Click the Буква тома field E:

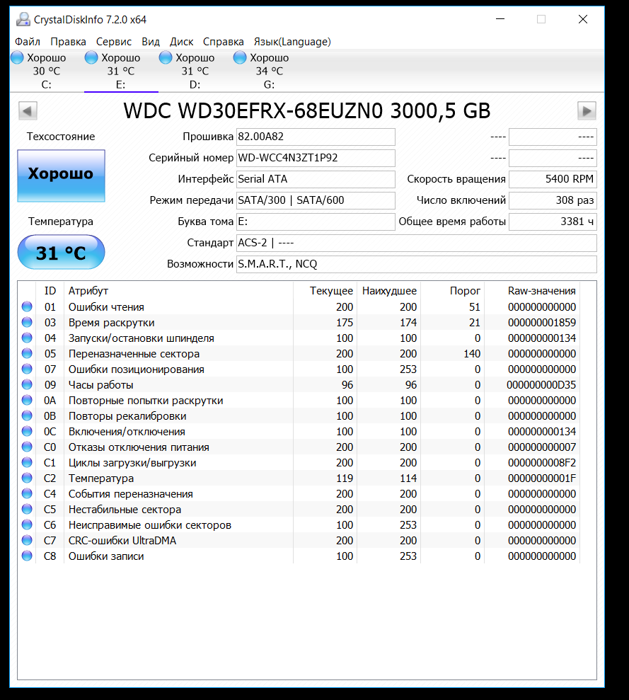[316, 222]
